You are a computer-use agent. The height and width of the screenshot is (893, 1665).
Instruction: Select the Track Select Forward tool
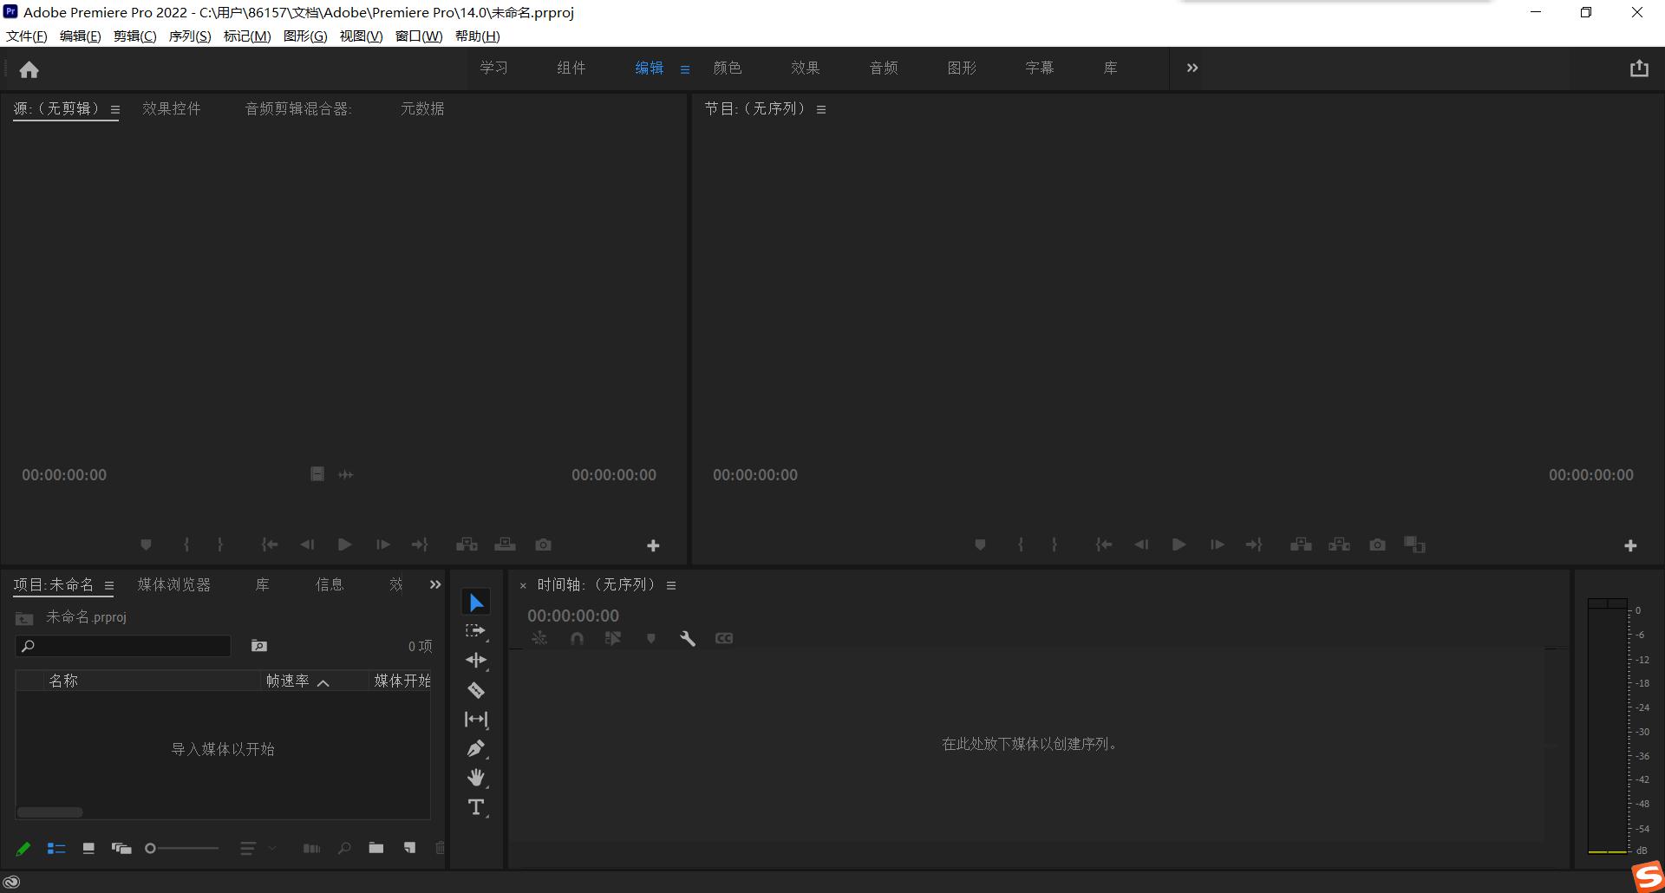476,630
